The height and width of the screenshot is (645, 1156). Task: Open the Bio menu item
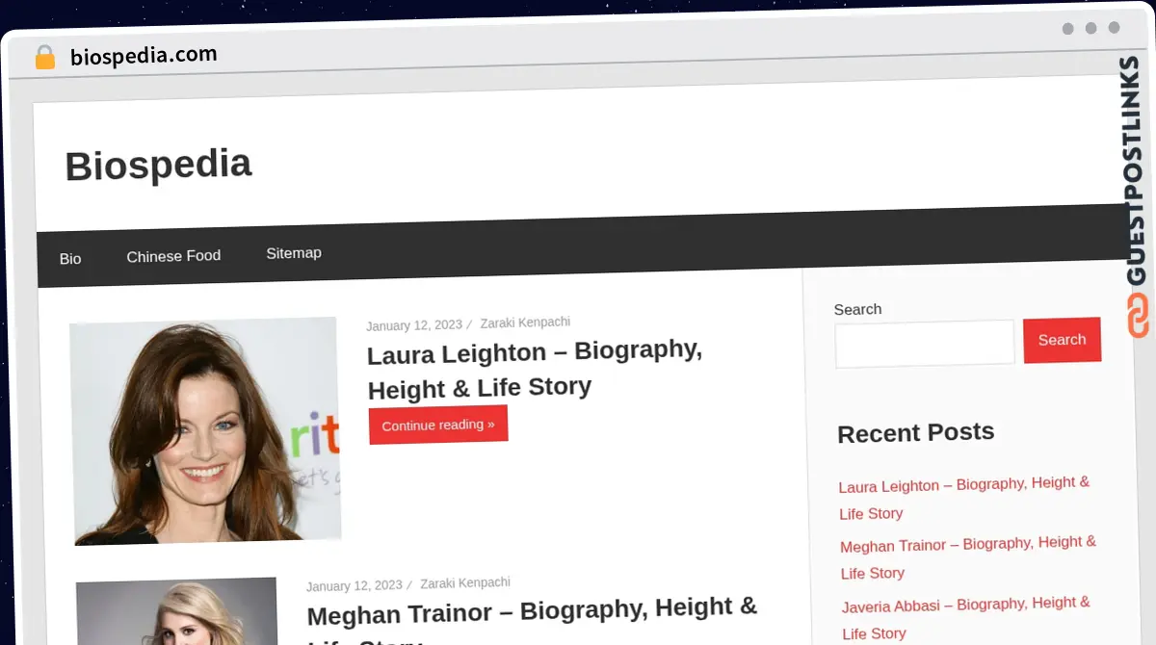[x=70, y=259]
